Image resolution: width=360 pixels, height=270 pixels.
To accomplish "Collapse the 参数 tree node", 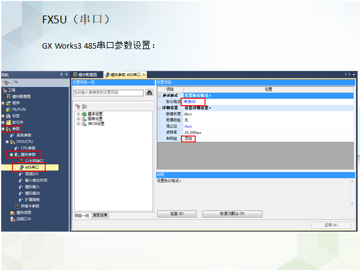I will (x=3, y=129).
